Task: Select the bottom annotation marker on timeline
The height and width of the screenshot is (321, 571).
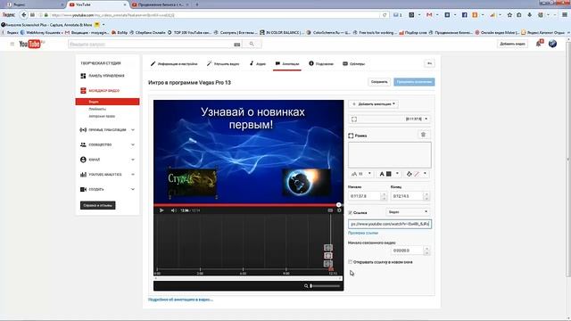Action: pyautogui.click(x=328, y=264)
